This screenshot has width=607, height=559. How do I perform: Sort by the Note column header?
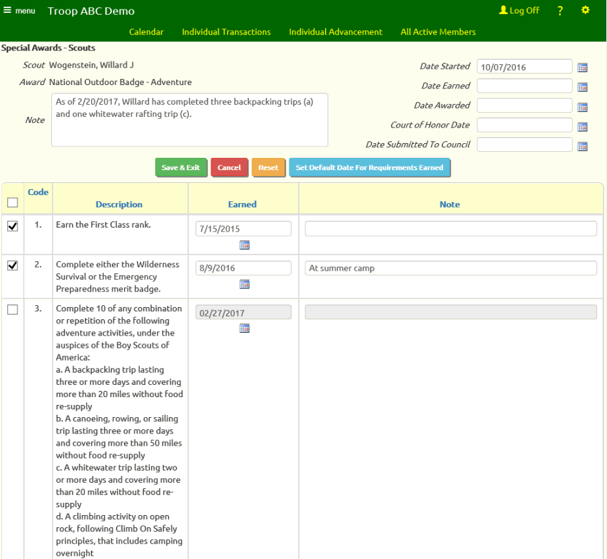click(449, 204)
